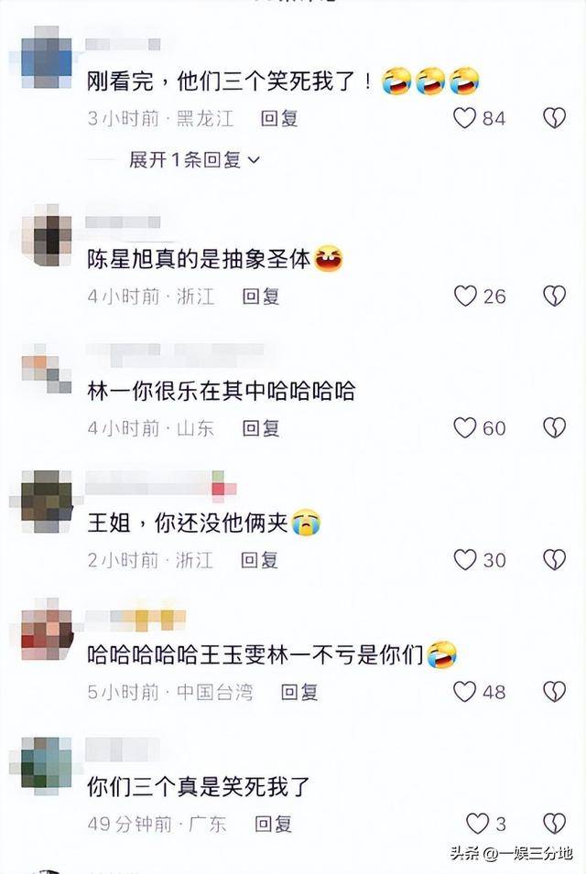Expand 展开1条回复 replies
The width and height of the screenshot is (586, 874).
195,160
